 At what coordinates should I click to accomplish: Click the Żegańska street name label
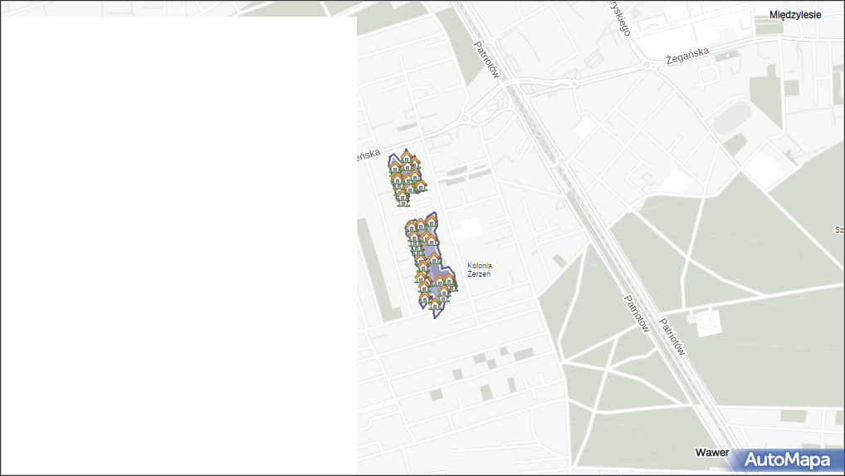click(x=687, y=55)
